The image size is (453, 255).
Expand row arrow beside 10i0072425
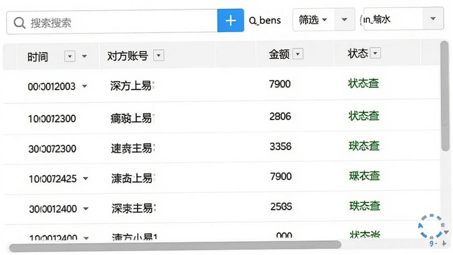[x=86, y=178]
